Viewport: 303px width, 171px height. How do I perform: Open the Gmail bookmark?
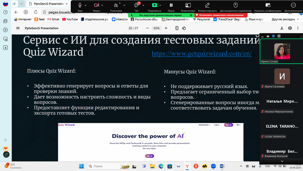(53, 19)
